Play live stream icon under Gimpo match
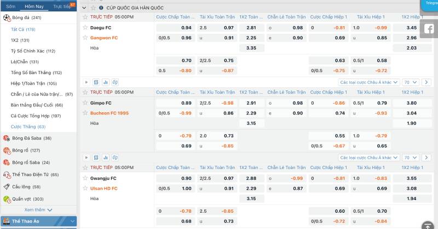 [x=87, y=158]
